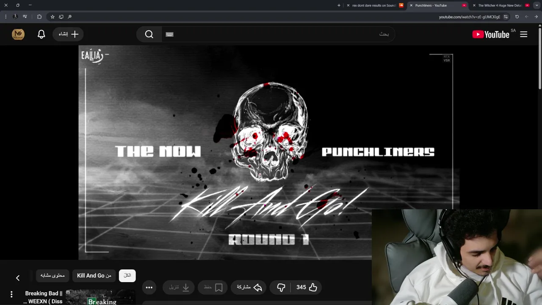Like the video showing 345 likes

307,287
